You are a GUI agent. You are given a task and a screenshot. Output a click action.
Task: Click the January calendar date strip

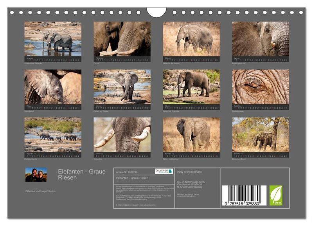point(53,59)
